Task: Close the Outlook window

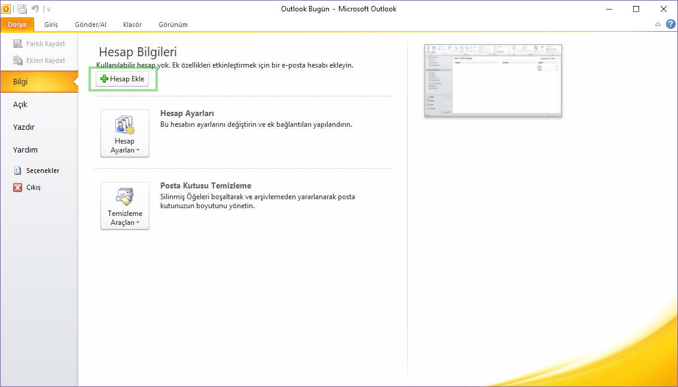Action: 664,9
